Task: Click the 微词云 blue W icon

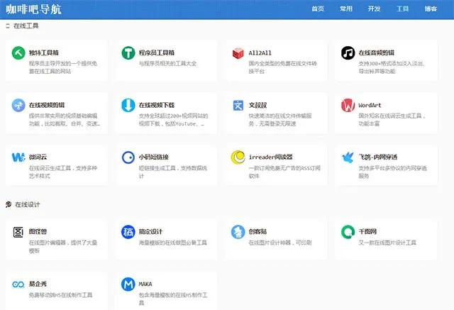Action: (18, 157)
